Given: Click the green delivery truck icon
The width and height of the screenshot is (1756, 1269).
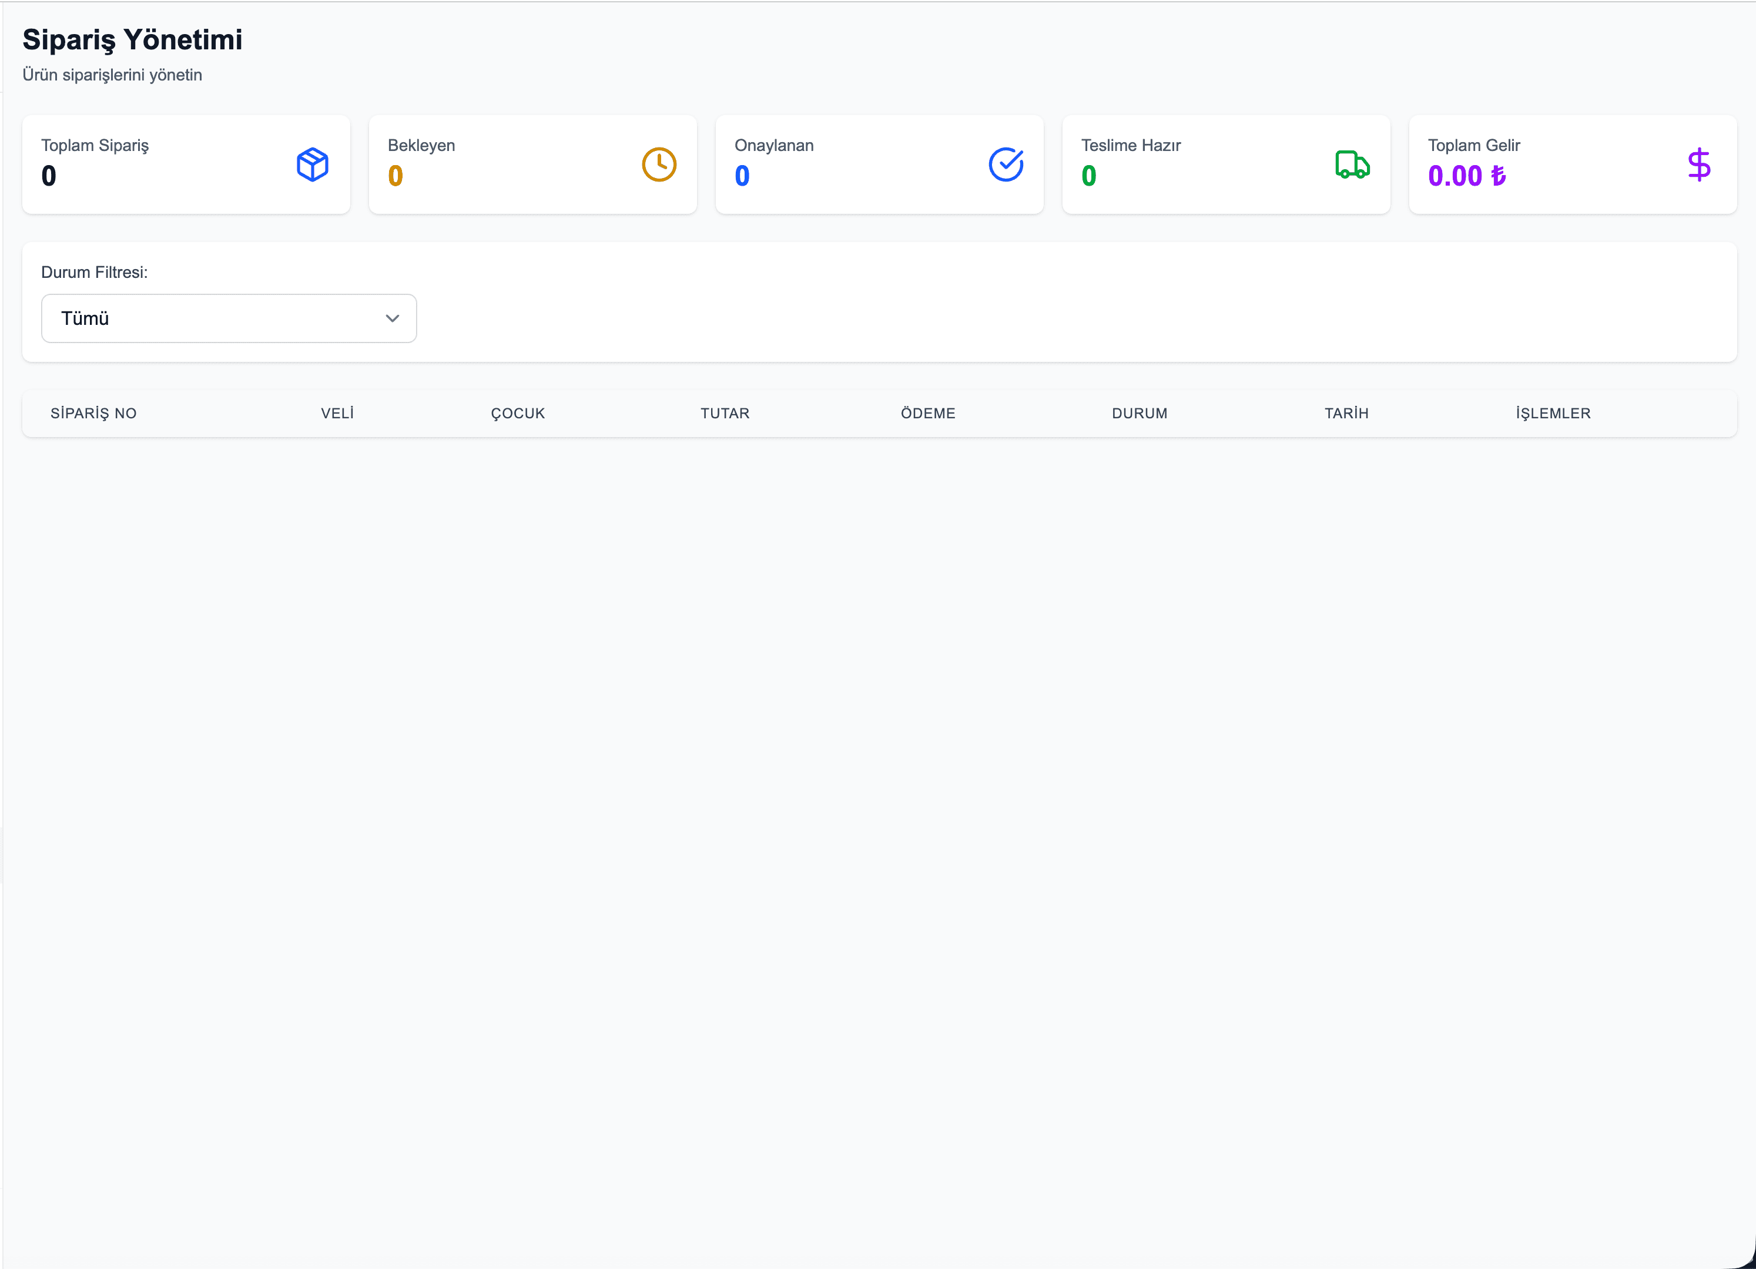Looking at the screenshot, I should [1352, 165].
